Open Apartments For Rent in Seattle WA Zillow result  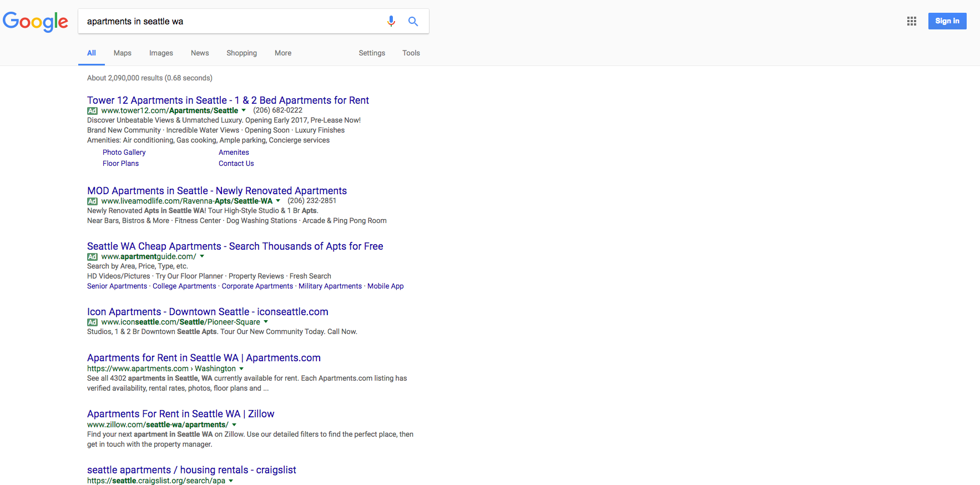pyautogui.click(x=181, y=414)
